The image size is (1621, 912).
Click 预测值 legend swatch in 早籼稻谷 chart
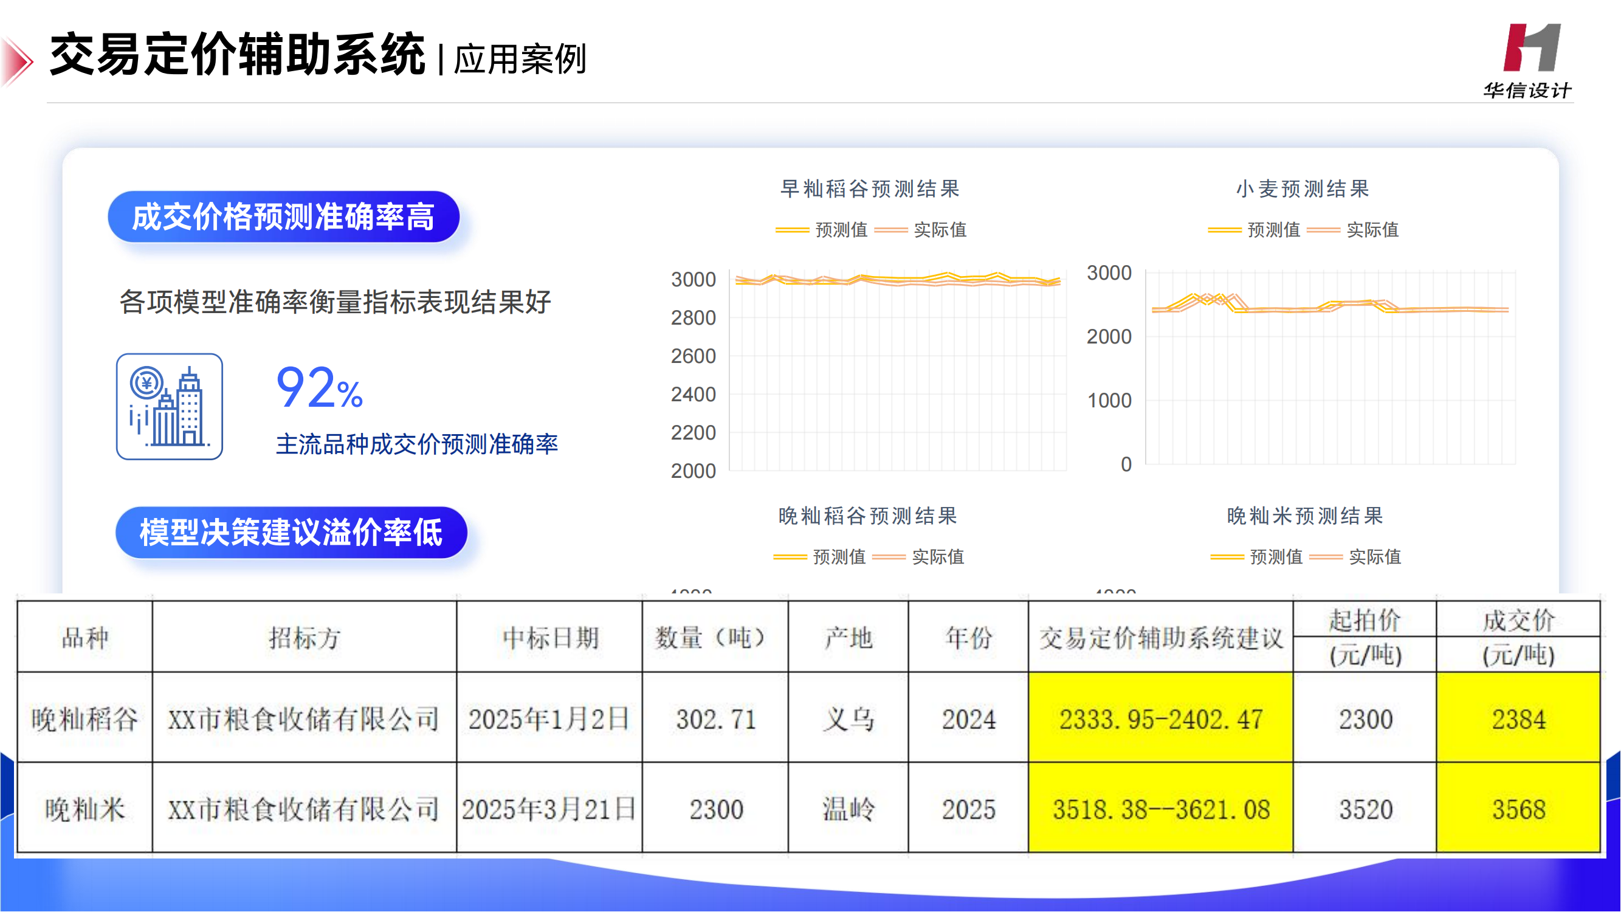[792, 230]
